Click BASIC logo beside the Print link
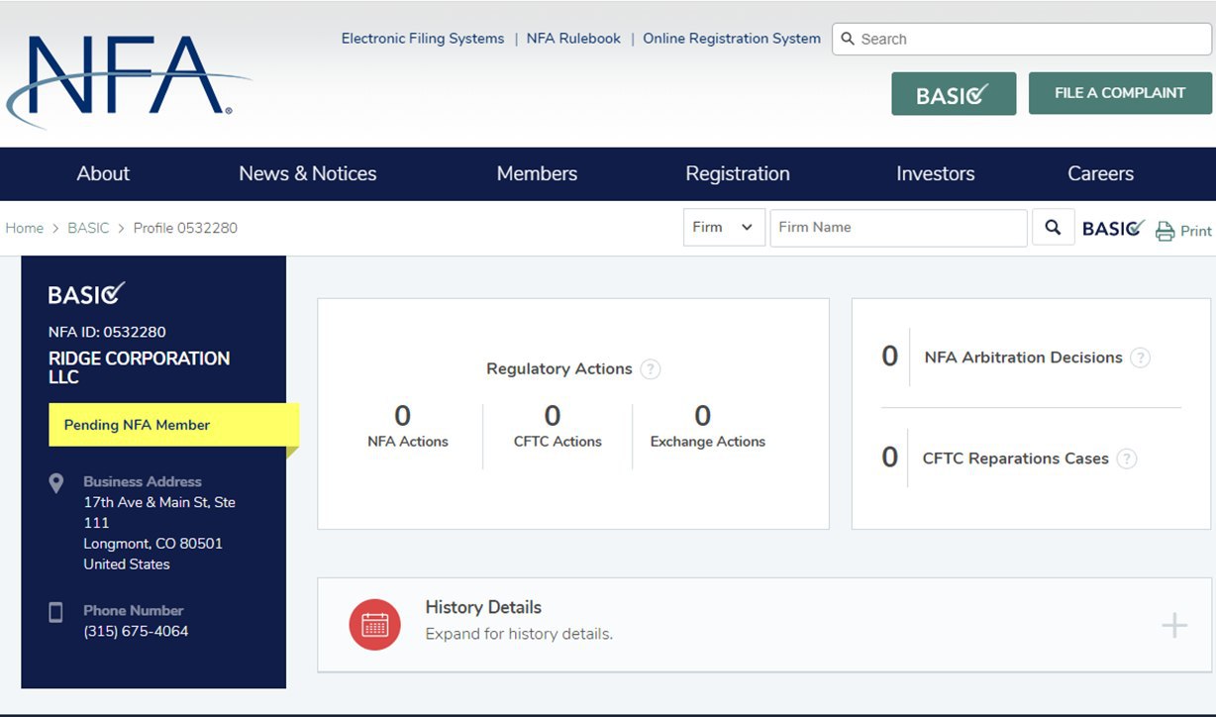This screenshot has height=717, width=1216. (x=1113, y=229)
